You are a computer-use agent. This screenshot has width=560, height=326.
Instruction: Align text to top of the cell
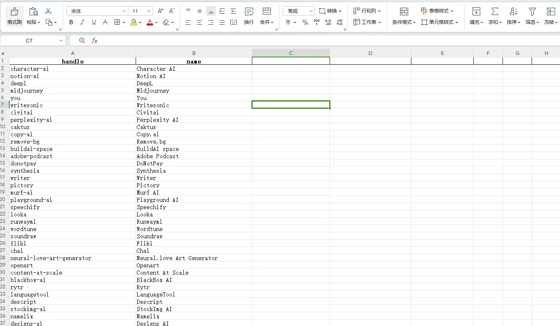(188, 11)
